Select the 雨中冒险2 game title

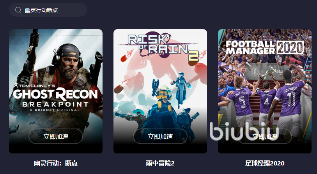[x=160, y=164]
